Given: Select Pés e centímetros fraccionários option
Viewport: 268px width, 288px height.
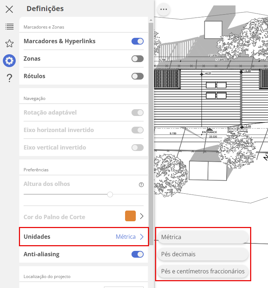Looking at the screenshot, I should point(203,271).
